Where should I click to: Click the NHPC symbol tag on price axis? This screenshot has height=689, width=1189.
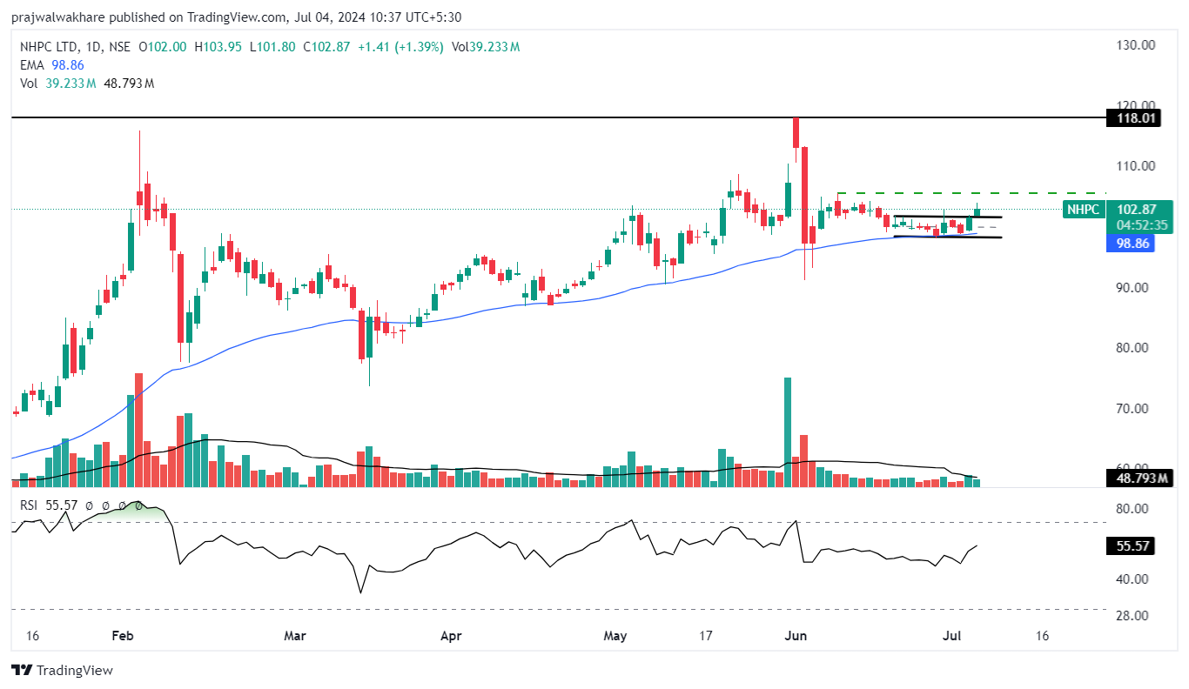tap(1084, 209)
